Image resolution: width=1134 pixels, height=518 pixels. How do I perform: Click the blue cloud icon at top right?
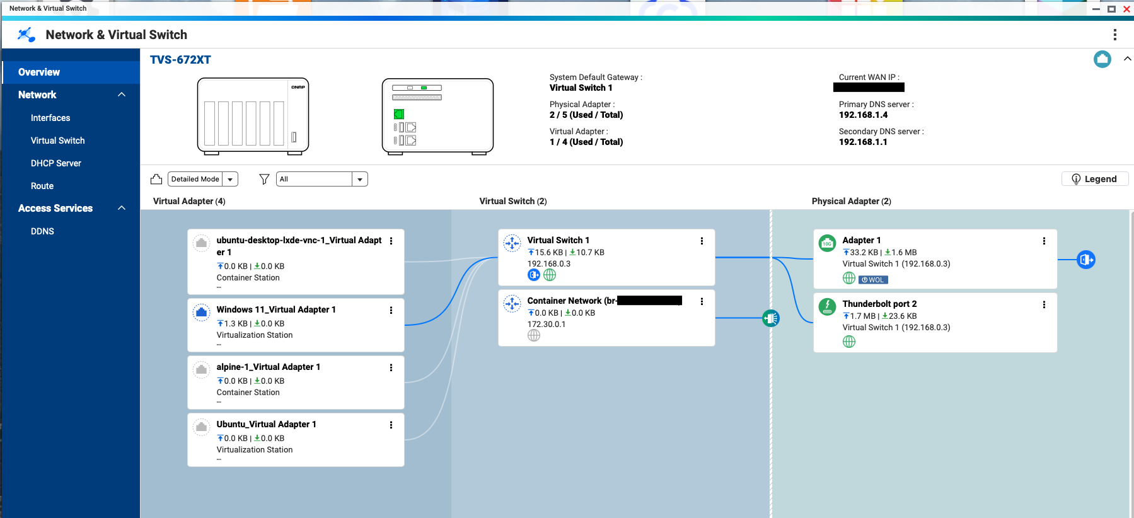tap(1102, 59)
